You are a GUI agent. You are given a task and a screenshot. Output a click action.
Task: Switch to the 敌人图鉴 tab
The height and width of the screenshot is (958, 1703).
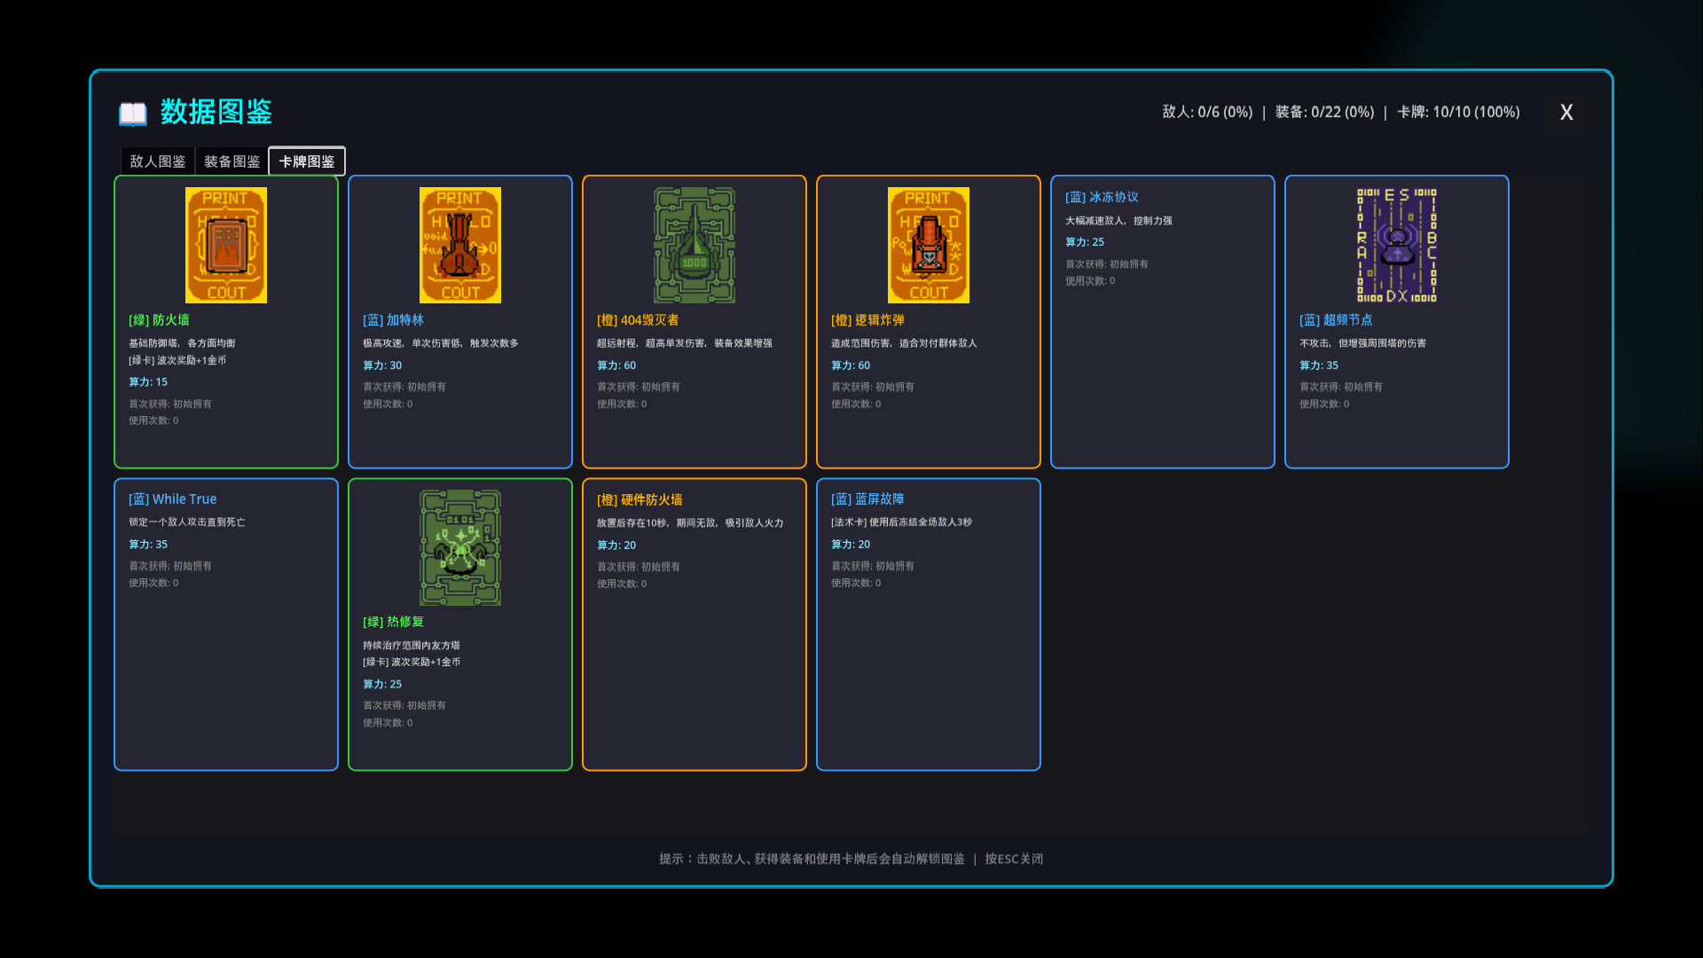[x=157, y=161]
